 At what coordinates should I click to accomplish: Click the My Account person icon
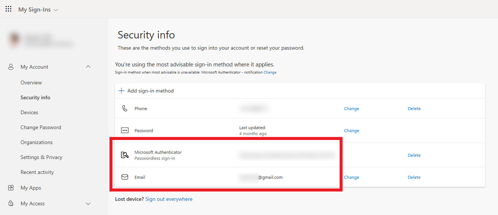[x=10, y=66]
